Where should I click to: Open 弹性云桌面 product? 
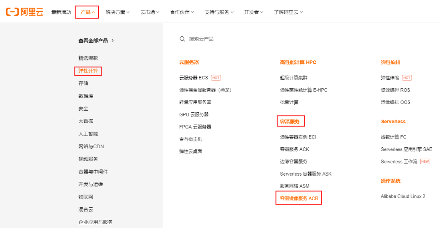click(x=191, y=151)
